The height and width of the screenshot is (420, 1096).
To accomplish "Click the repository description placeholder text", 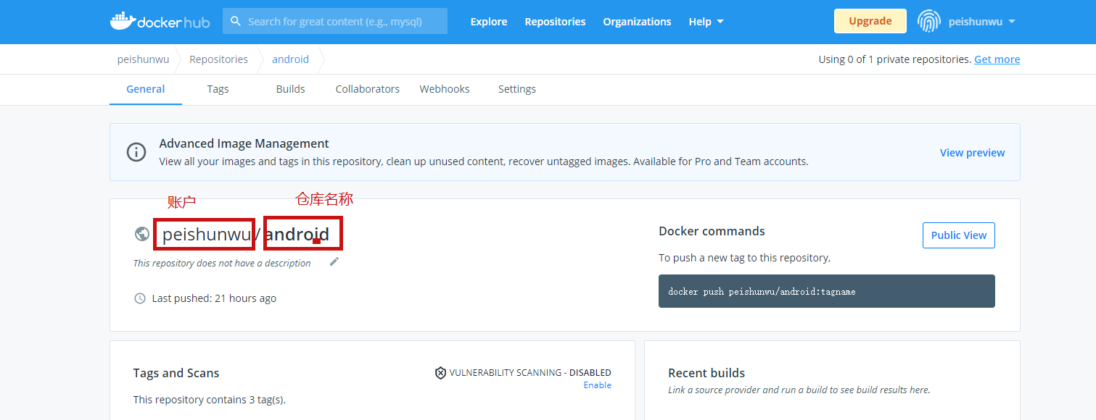I will [x=222, y=263].
